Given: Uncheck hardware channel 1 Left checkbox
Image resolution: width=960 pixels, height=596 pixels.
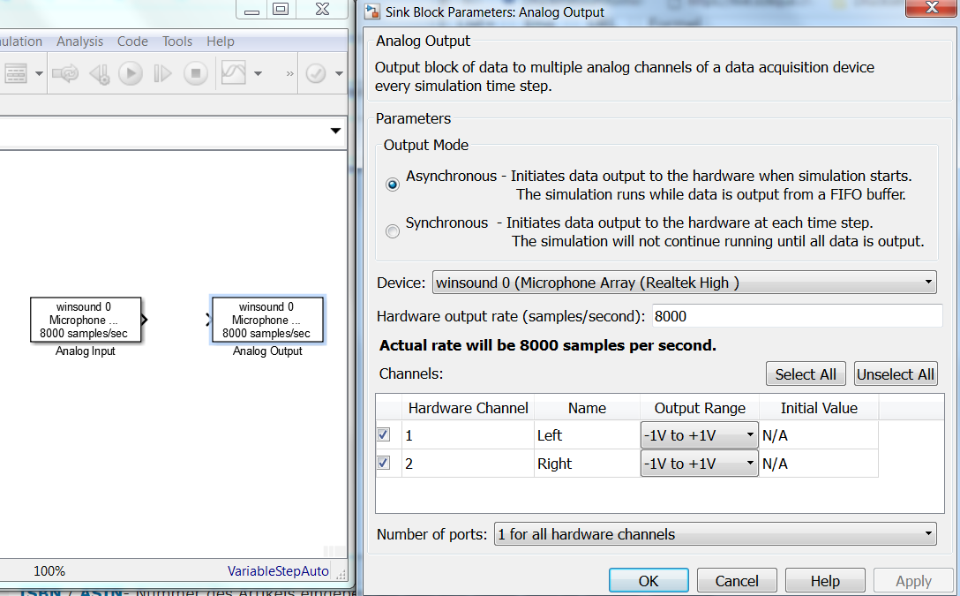Looking at the screenshot, I should (384, 435).
